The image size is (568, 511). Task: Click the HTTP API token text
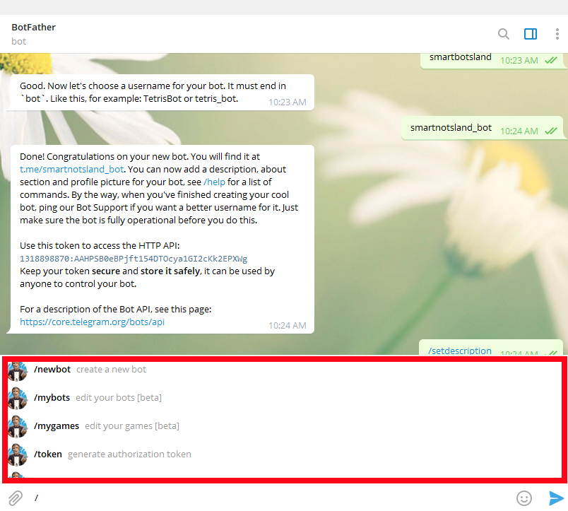pyautogui.click(x=134, y=259)
